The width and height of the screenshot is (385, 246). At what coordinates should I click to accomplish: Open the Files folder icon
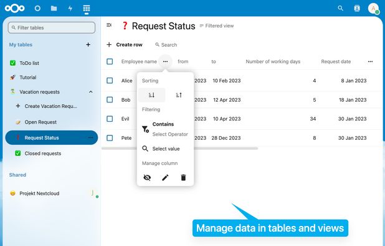[x=54, y=8]
